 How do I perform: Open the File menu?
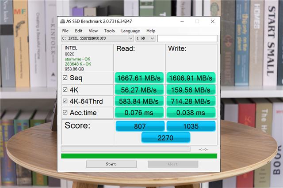(65, 31)
